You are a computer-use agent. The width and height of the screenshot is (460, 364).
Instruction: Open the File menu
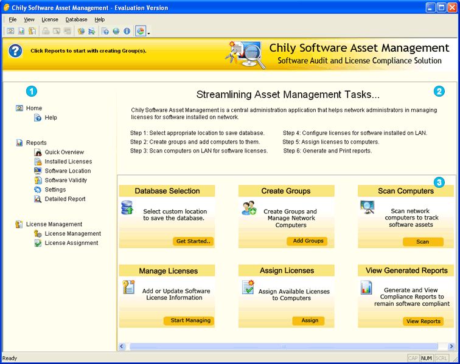point(12,19)
